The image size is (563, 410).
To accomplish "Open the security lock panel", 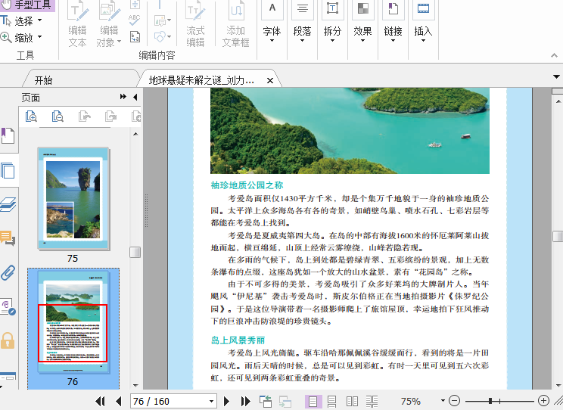I will (x=8, y=340).
